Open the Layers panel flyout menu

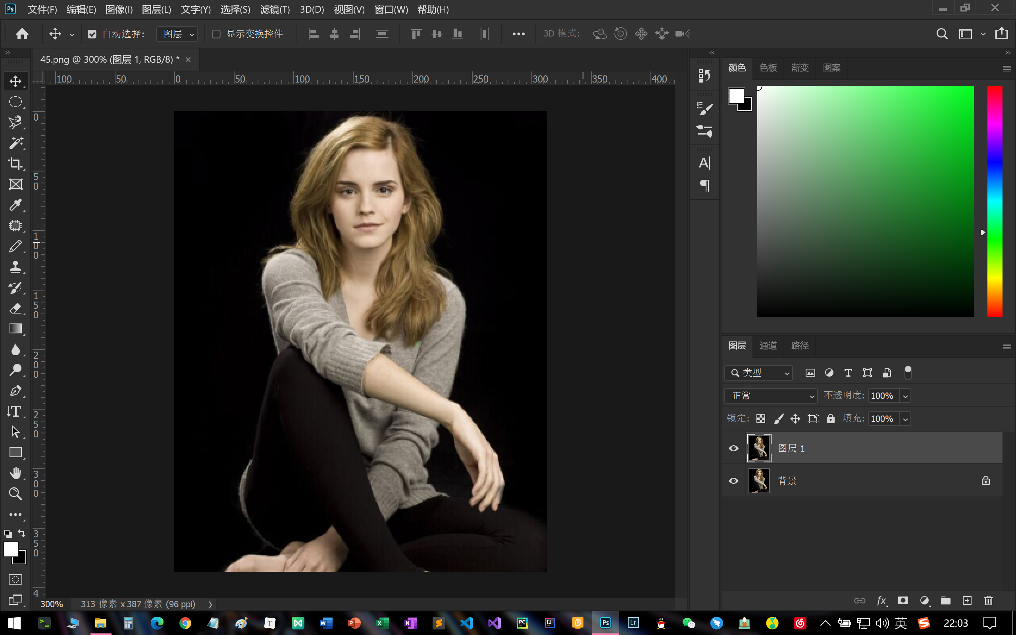1007,346
